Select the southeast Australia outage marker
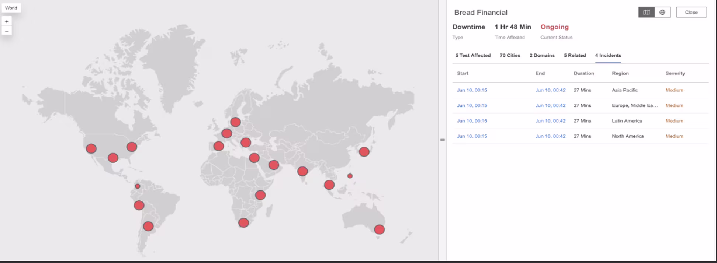Screen dimensions: 717x263 click(x=379, y=229)
